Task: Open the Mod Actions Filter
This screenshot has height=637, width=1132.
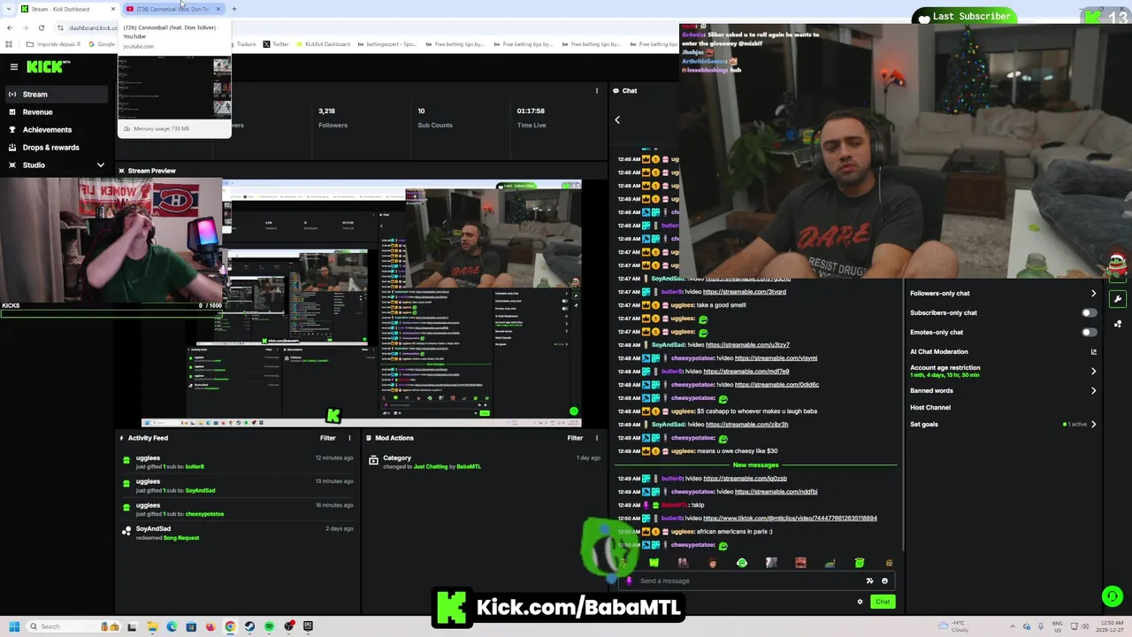Action: coord(575,438)
